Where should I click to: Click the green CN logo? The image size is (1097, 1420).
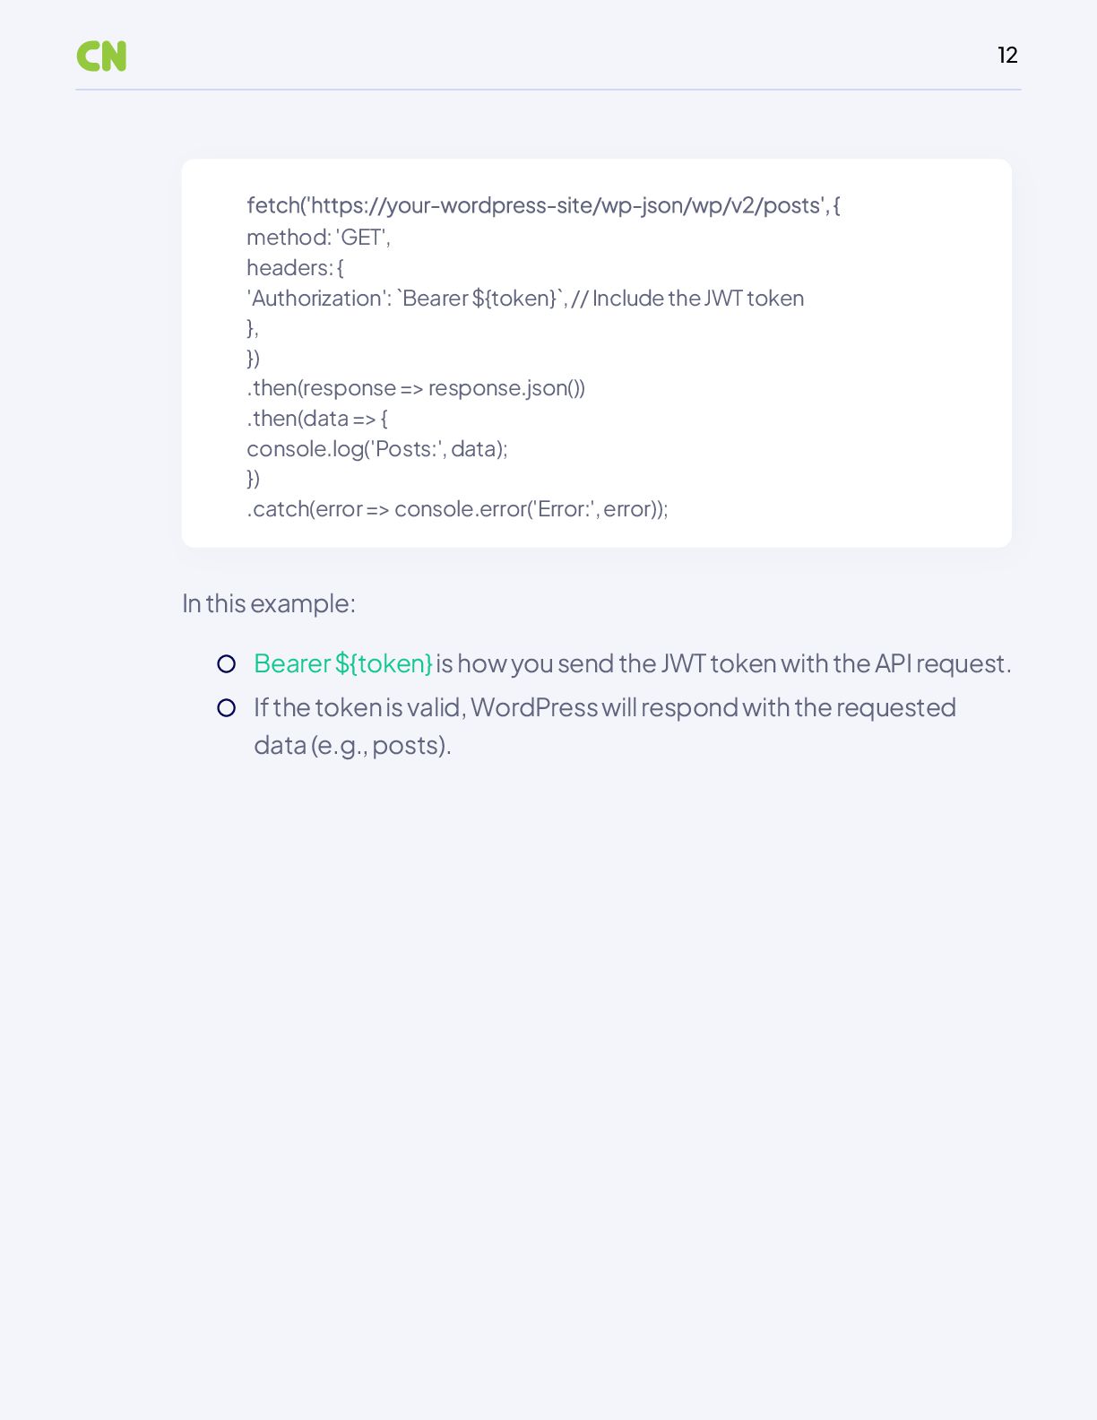[101, 56]
